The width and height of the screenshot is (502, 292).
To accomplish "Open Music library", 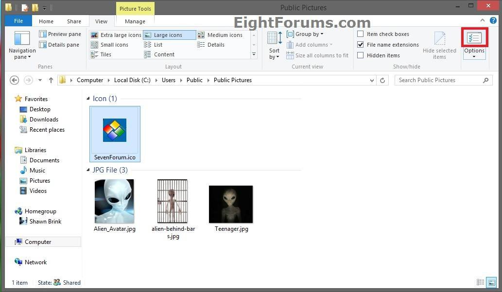I will click(x=33, y=171).
